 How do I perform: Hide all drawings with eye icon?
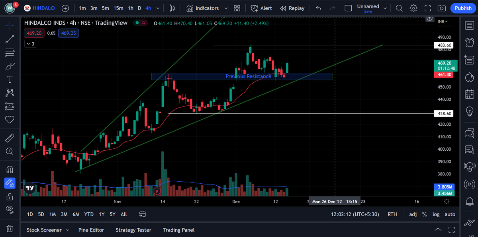click(10, 210)
